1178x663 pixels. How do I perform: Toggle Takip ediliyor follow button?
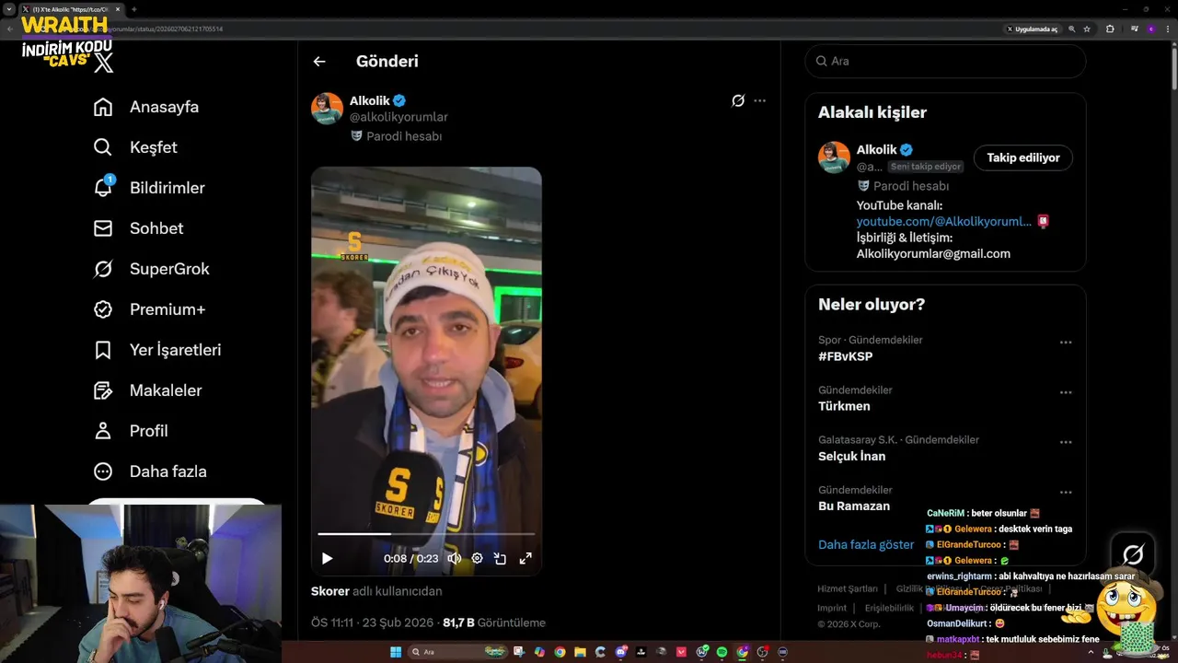point(1023,157)
